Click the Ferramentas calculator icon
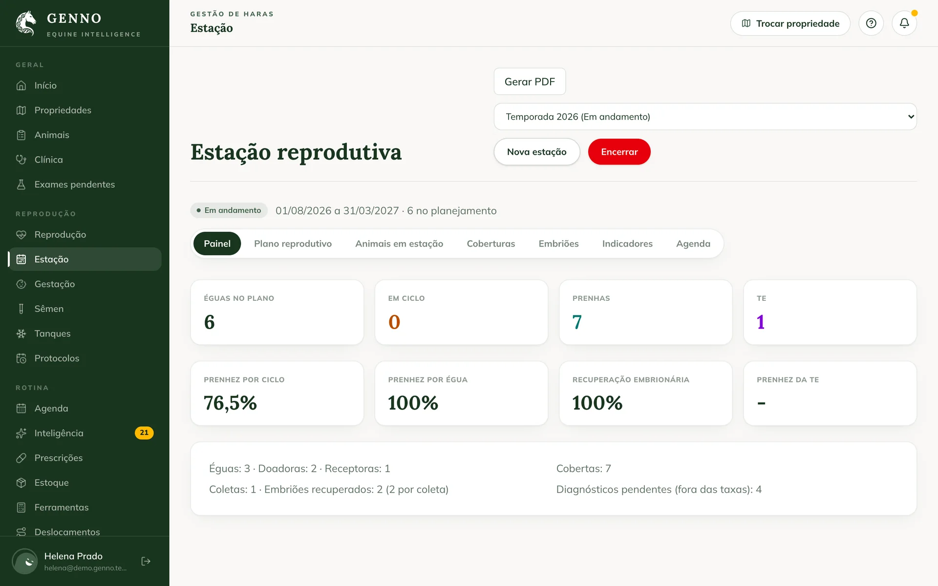 pyautogui.click(x=21, y=507)
